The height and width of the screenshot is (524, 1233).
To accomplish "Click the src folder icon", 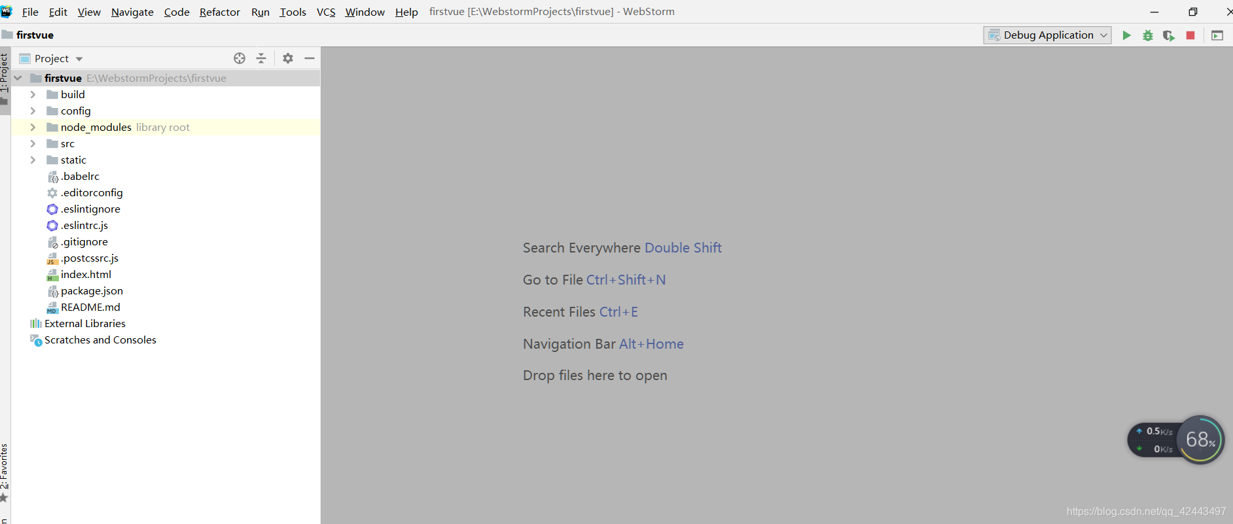I will pos(52,143).
